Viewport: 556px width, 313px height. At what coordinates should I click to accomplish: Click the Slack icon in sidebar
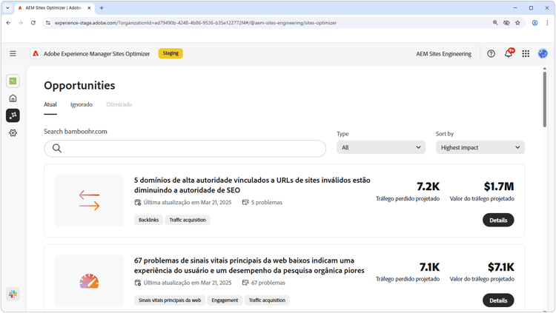[13, 294]
